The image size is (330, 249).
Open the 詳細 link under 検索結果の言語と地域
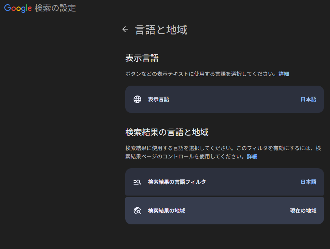click(252, 156)
